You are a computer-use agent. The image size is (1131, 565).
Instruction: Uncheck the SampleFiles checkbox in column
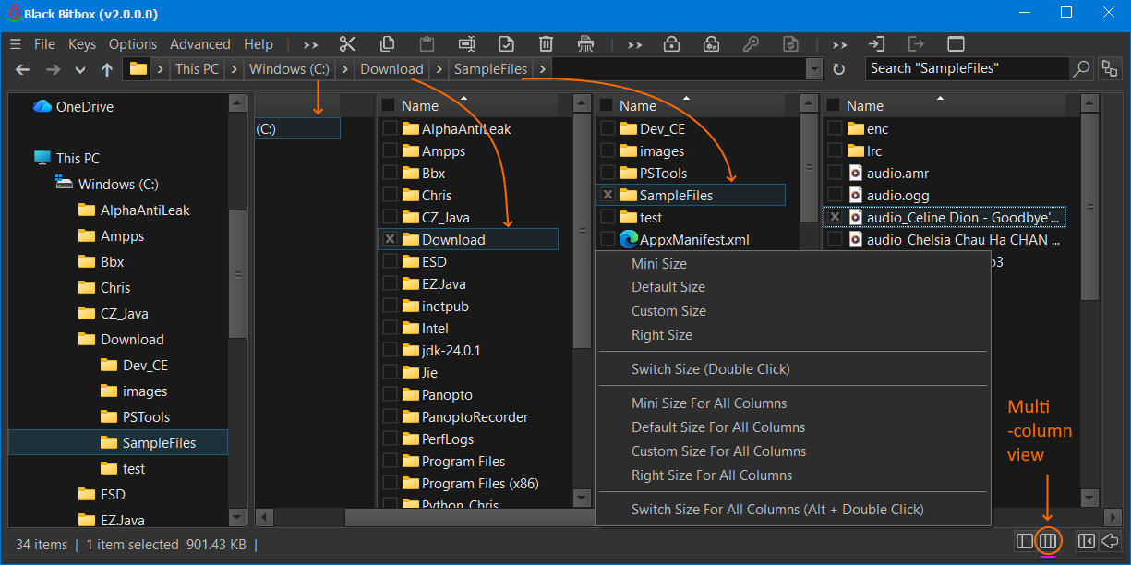click(x=608, y=196)
